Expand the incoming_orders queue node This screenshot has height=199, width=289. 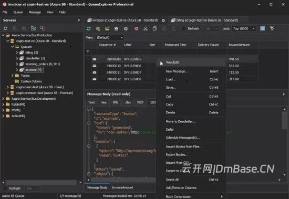pyautogui.click(x=17, y=64)
